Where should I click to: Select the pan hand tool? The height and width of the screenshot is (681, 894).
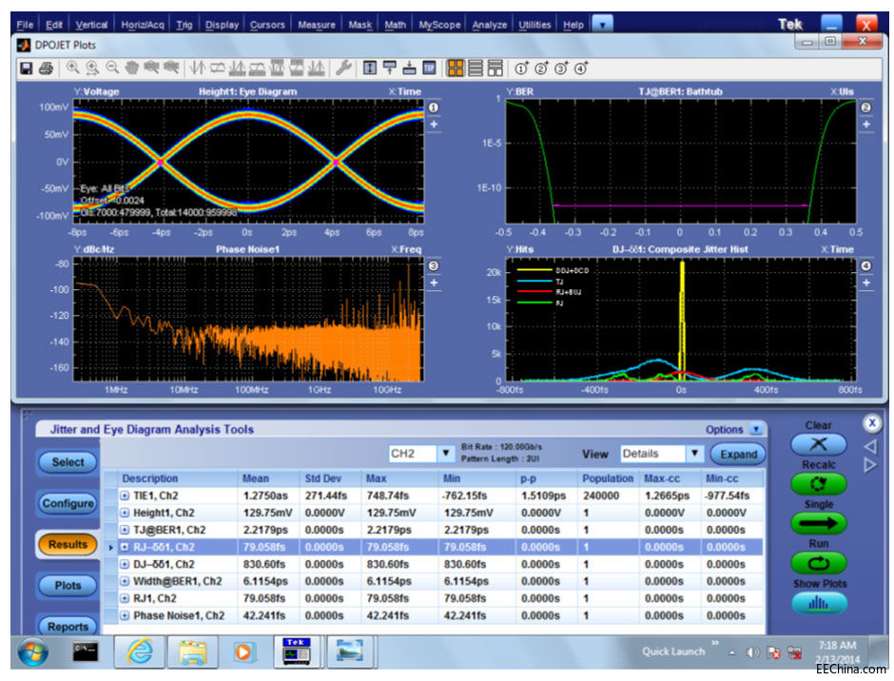[131, 68]
